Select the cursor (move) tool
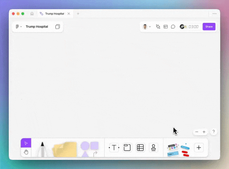 26,143
